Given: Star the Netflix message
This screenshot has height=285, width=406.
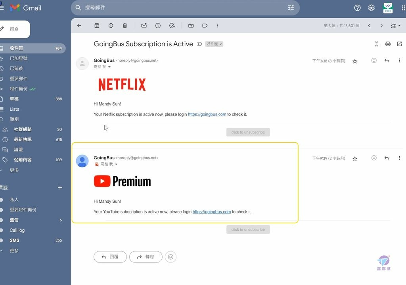Looking at the screenshot, I should point(355,61).
